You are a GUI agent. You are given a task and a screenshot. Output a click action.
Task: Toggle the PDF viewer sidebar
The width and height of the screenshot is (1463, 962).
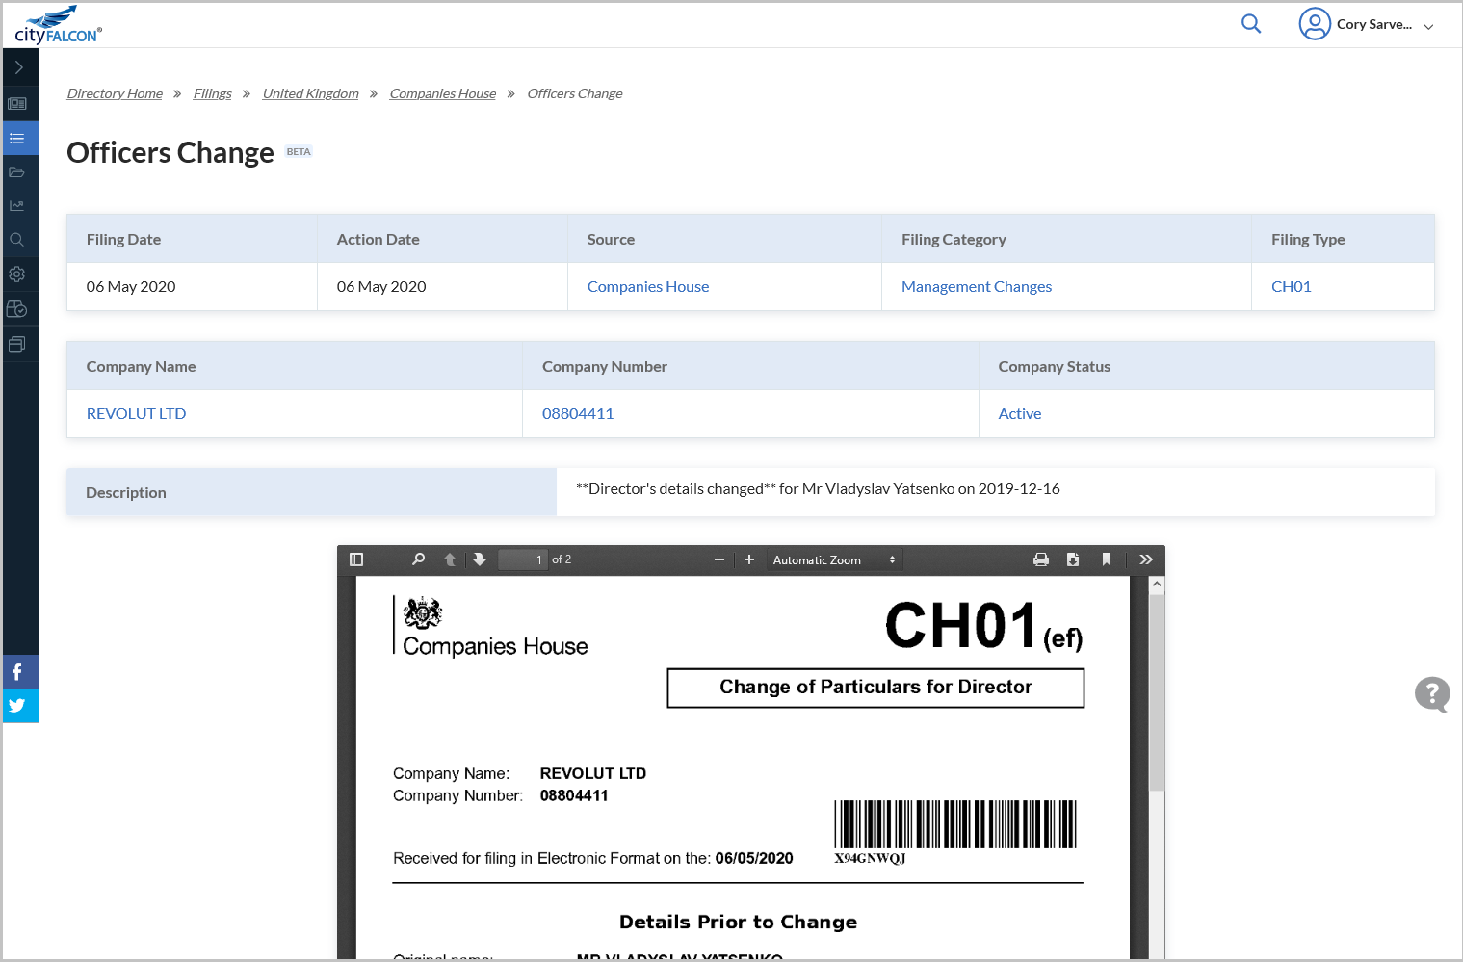pyautogui.click(x=356, y=559)
